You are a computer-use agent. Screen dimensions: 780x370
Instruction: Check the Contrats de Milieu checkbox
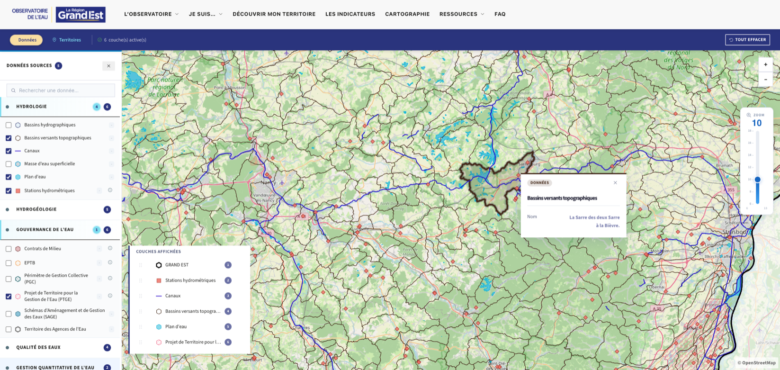coord(9,249)
